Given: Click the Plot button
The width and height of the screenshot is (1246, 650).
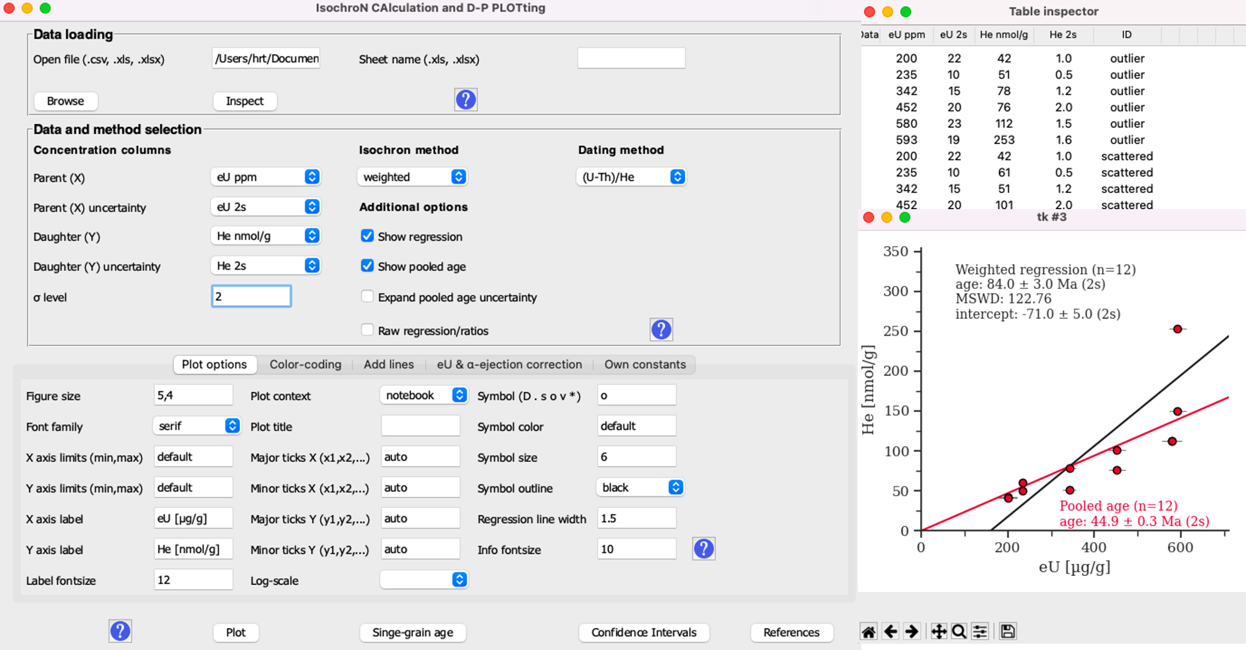Looking at the screenshot, I should [x=236, y=632].
